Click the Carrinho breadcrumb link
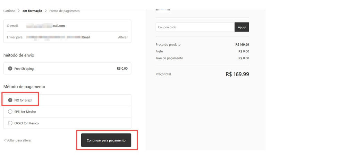Viewport: 347px width, 158px height. [x=9, y=11]
